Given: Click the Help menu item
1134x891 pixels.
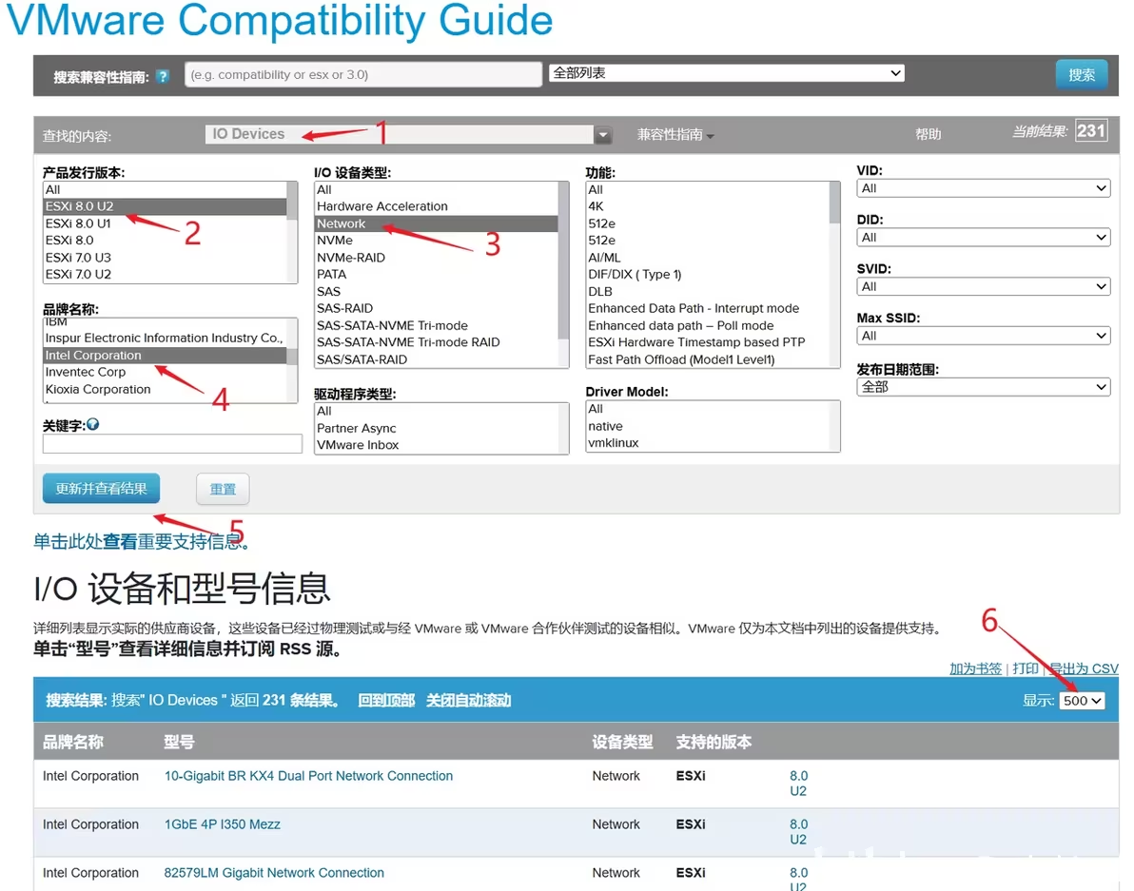Looking at the screenshot, I should point(928,135).
